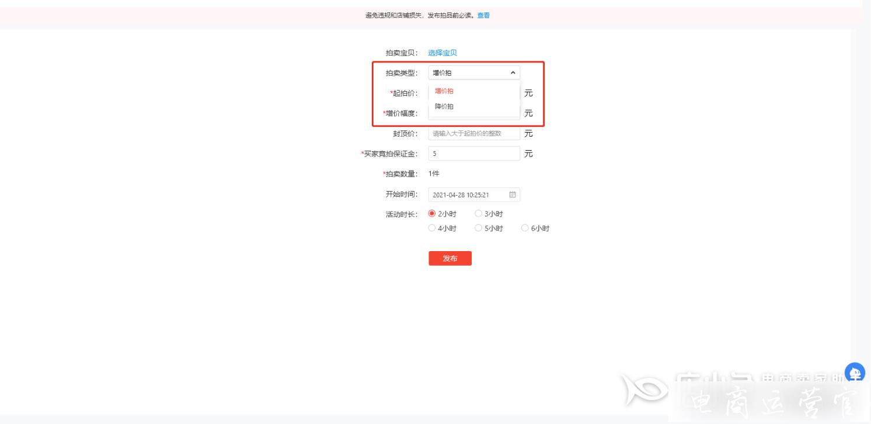Open the 拍卖类型 dropdown showing 增价拍
This screenshot has height=424, width=871.
pyautogui.click(x=474, y=73)
